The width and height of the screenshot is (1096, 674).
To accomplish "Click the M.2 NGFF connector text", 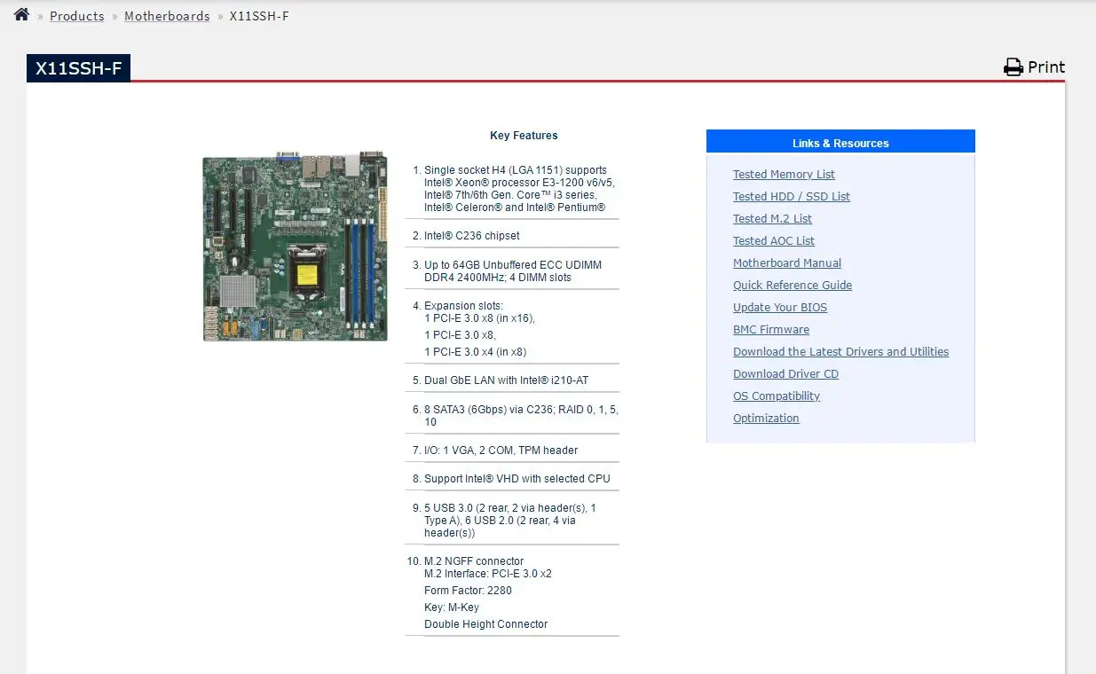I will (474, 561).
